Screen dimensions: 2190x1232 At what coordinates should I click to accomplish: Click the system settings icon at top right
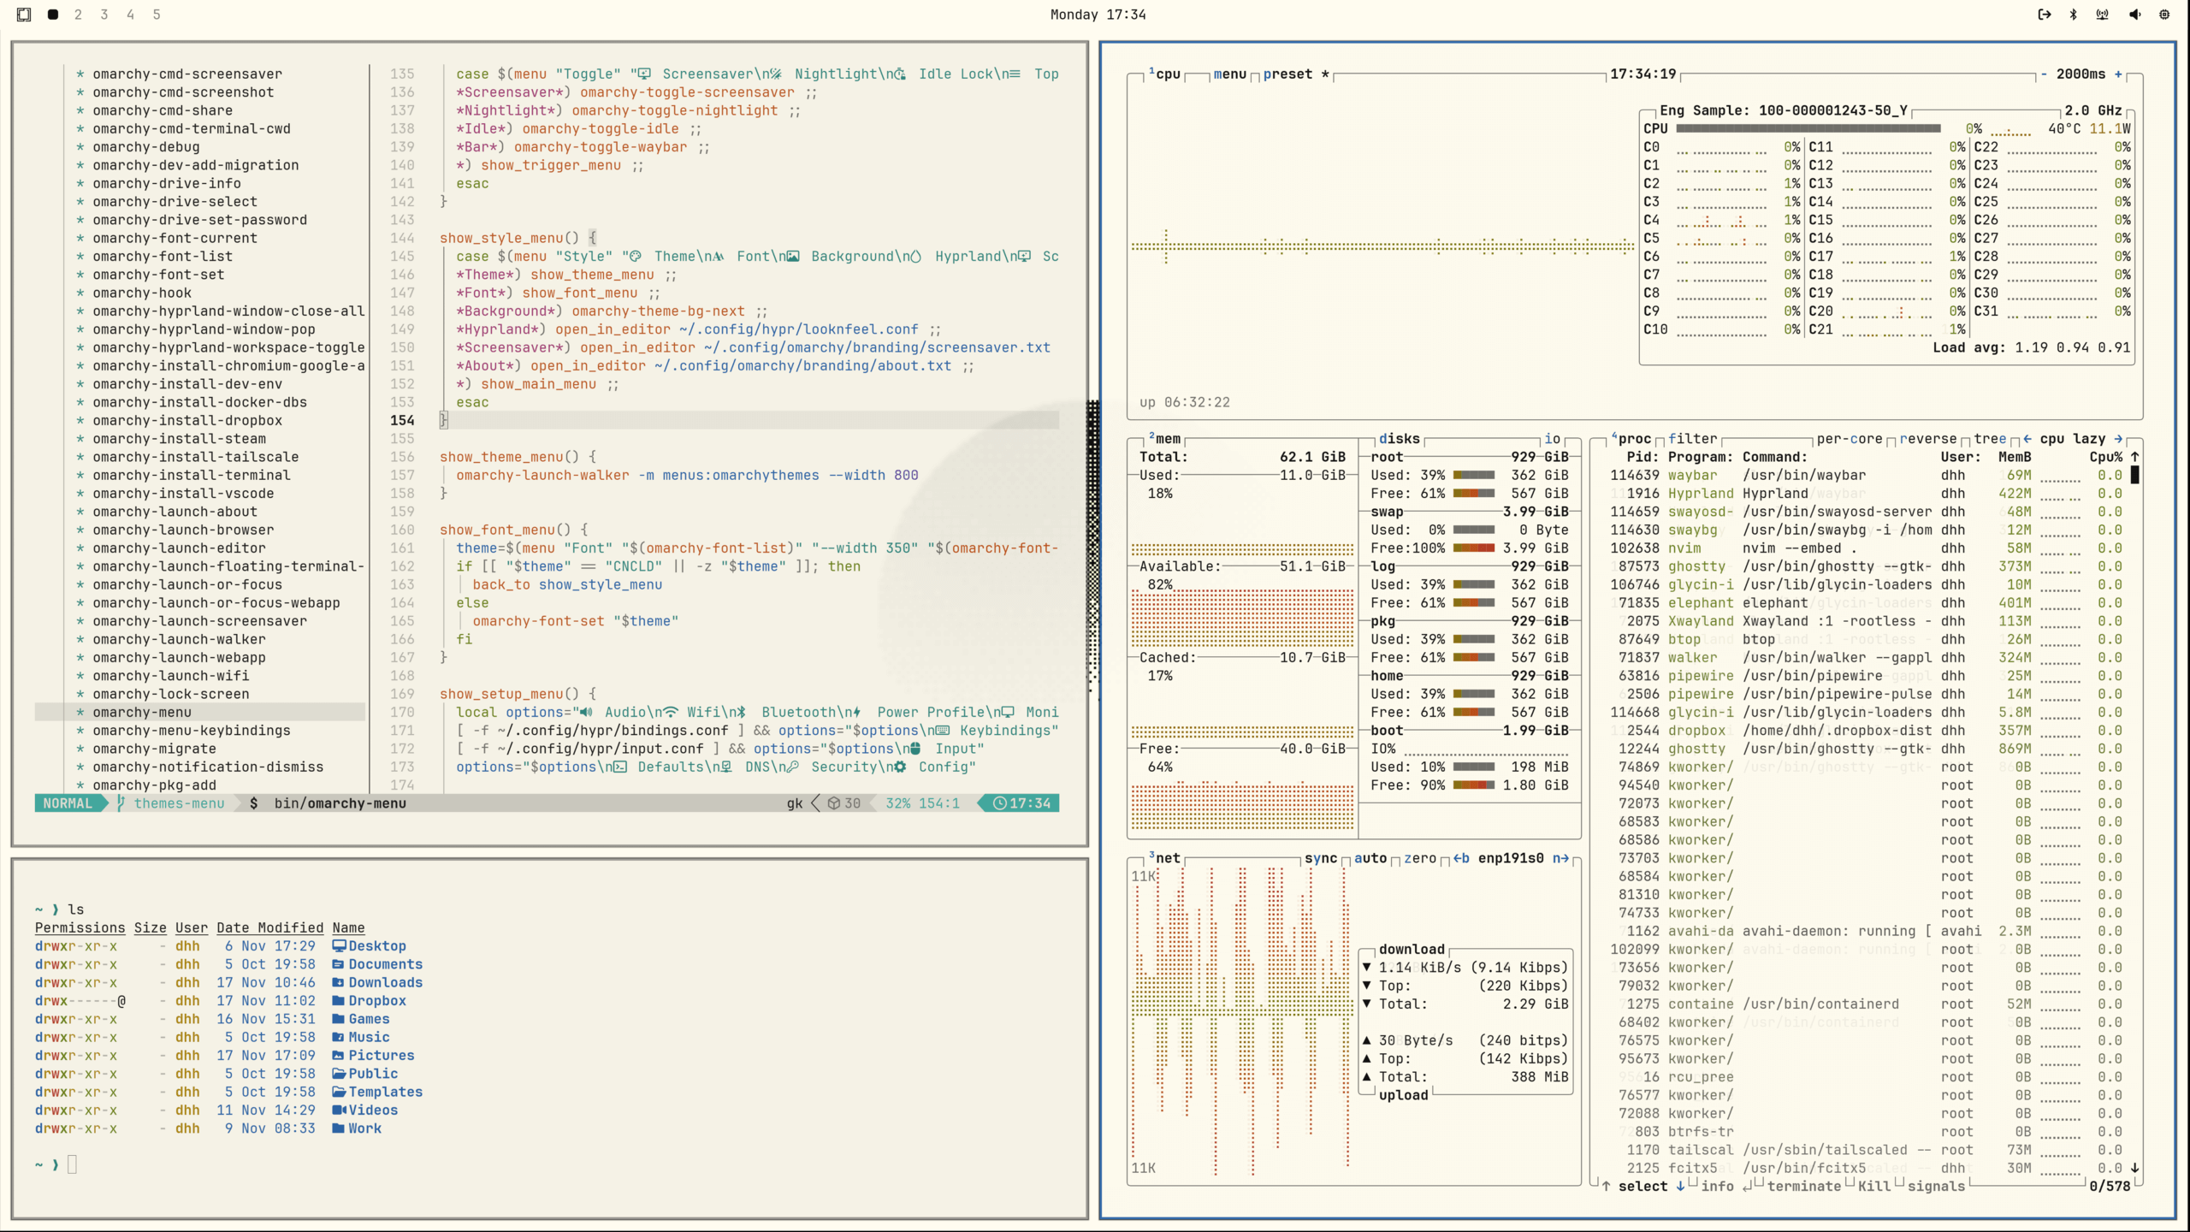2164,15
